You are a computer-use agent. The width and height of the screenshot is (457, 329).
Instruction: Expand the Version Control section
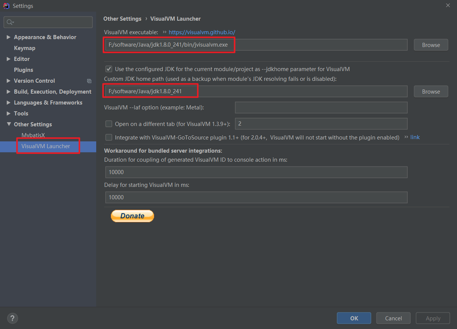tap(9, 81)
